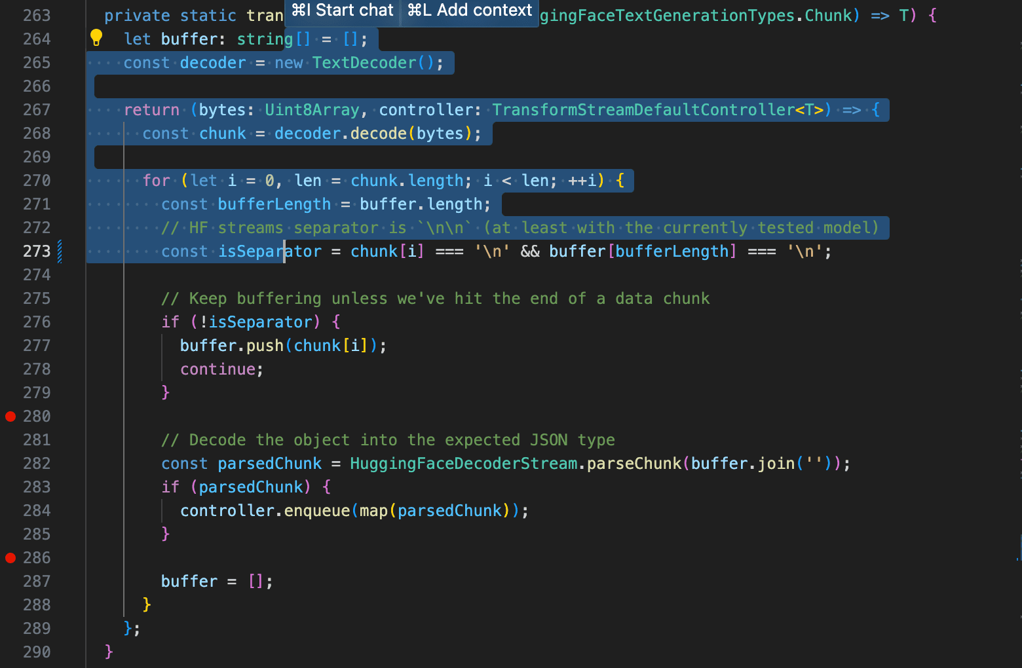Click the Add context button
Screen dimensions: 1022x668
tap(469, 10)
